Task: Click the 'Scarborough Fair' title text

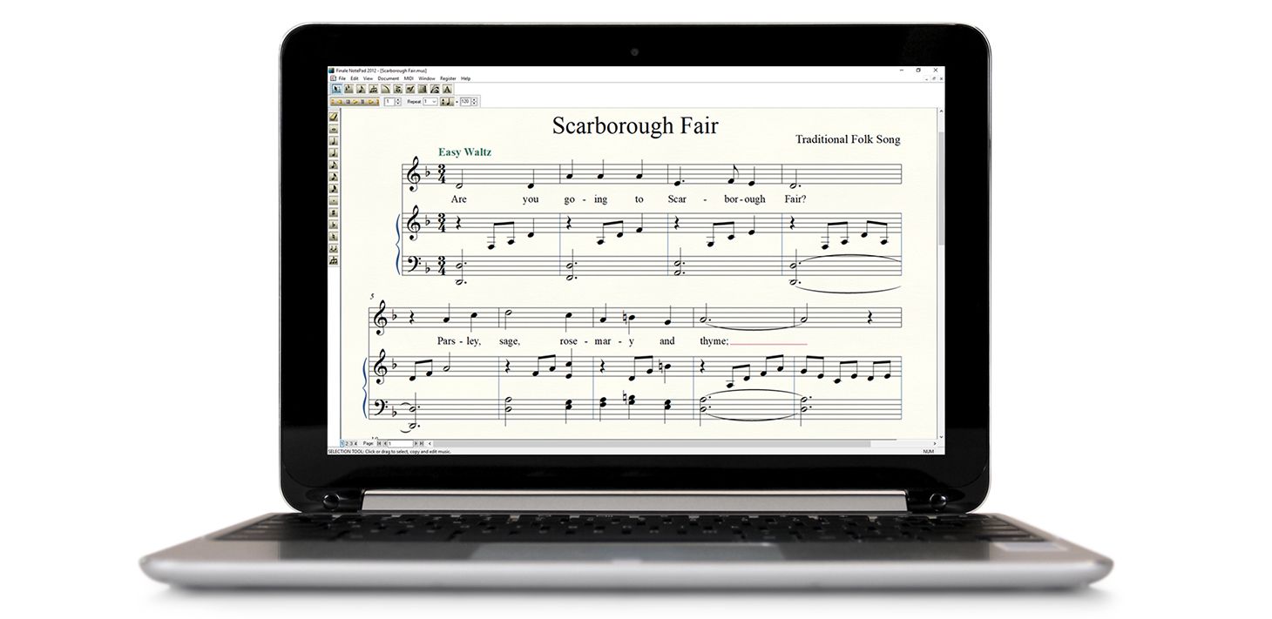Action: point(635,125)
